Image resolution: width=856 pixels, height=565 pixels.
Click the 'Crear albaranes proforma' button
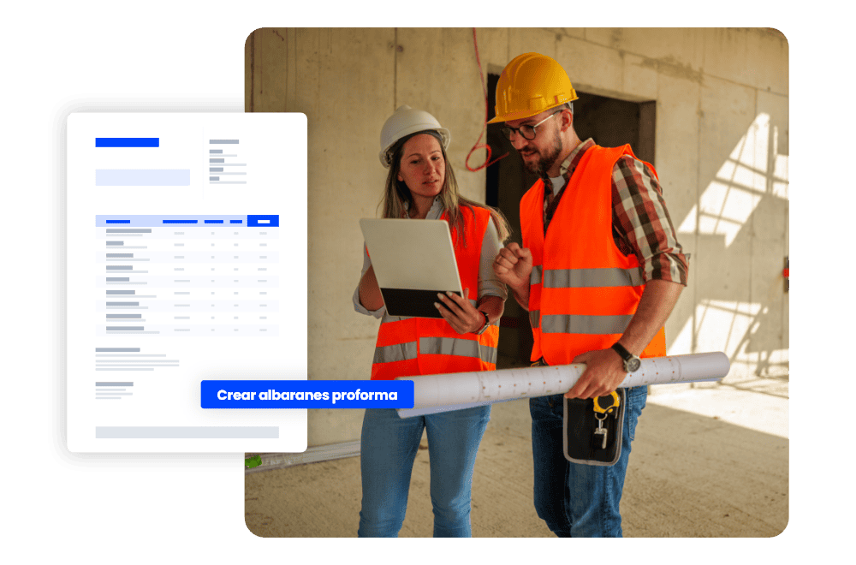pyautogui.click(x=306, y=394)
